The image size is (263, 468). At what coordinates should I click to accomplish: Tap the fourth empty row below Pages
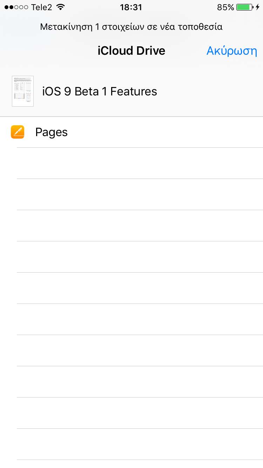140,257
